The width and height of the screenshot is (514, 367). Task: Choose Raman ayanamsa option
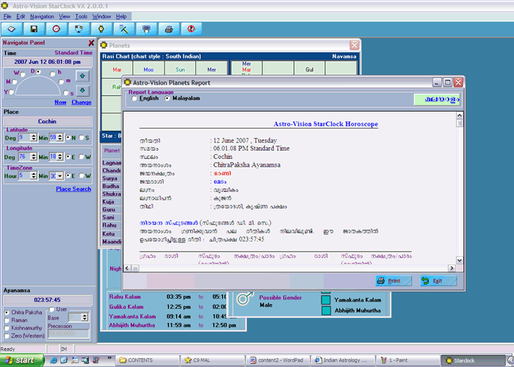coord(7,320)
